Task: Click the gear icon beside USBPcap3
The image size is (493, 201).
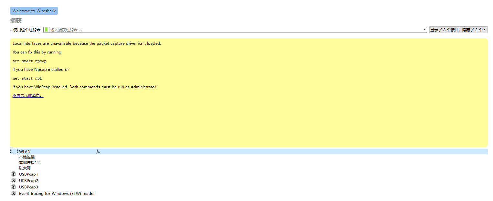Action: [x=14, y=187]
